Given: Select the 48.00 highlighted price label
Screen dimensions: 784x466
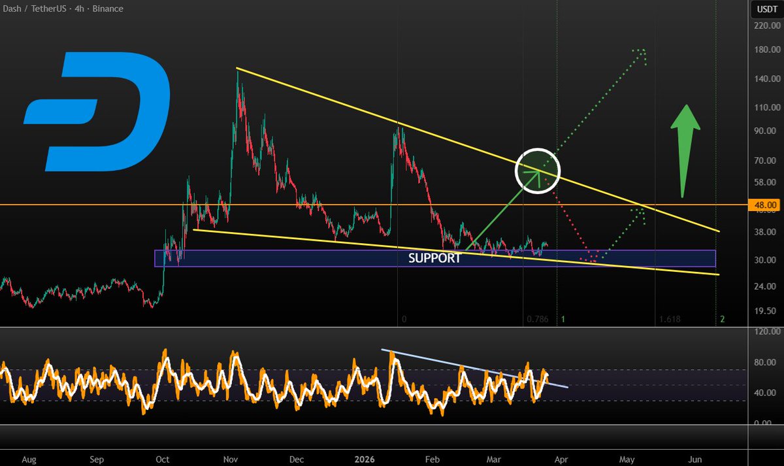Looking at the screenshot, I should coord(766,205).
